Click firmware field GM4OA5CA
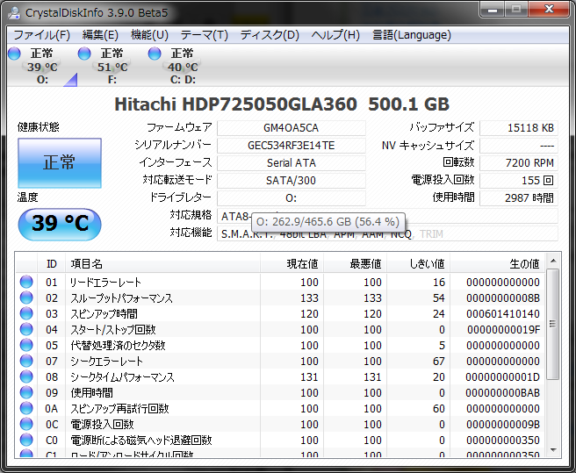 point(292,128)
